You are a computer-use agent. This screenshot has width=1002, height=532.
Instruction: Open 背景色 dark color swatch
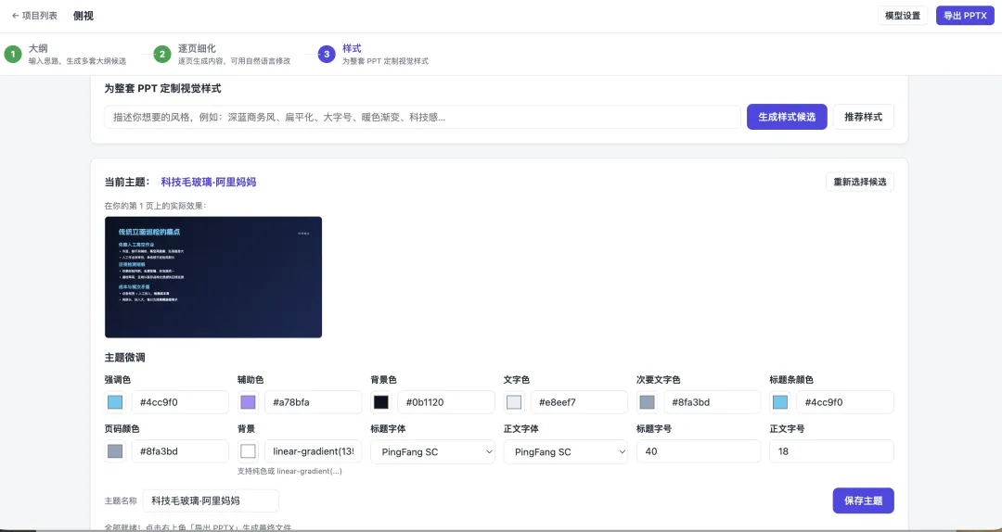point(381,402)
